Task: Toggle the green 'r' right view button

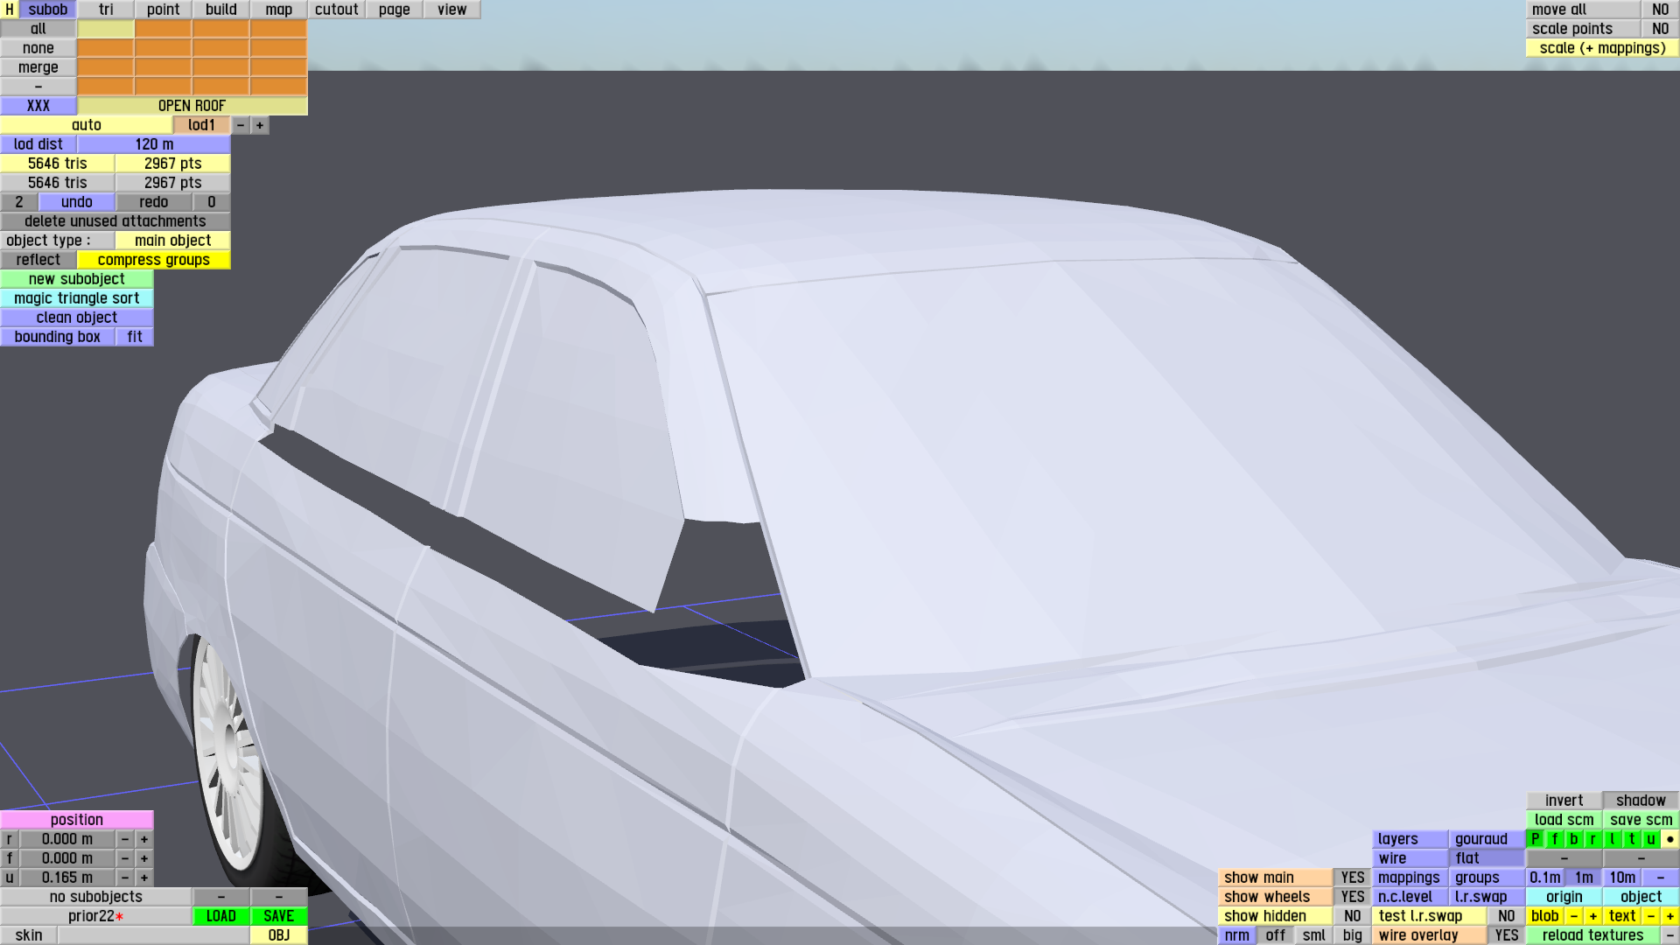Action: tap(1593, 839)
